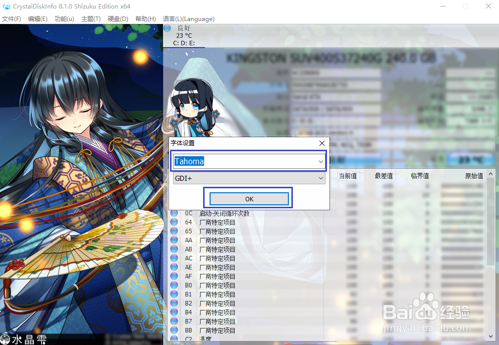499x345 pixels.
Task: Click the 临界值 column header
Action: pos(420,176)
